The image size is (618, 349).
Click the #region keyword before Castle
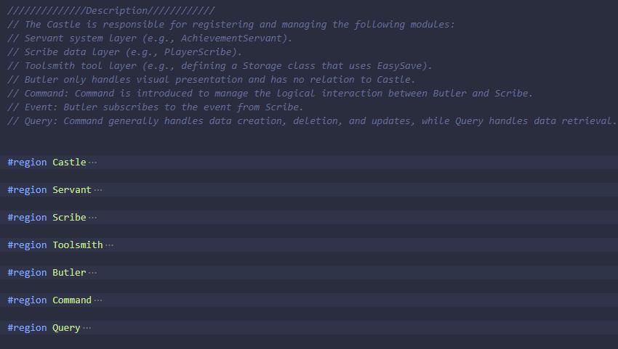[x=28, y=163]
